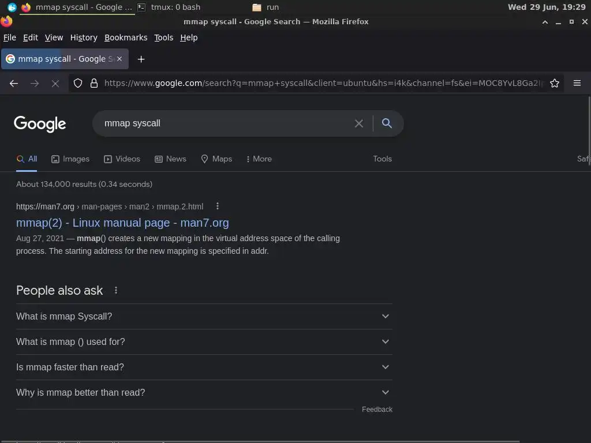This screenshot has height=443, width=591.
Task: Clear the search box with the X icon
Action: 359,123
